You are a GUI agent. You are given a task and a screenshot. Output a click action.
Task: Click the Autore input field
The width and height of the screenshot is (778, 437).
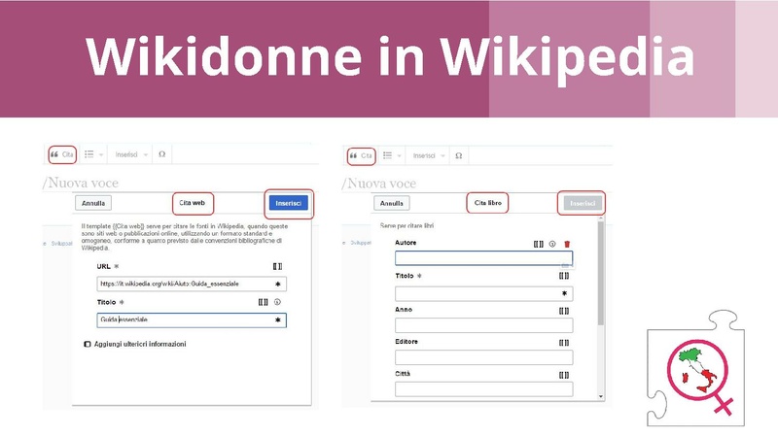pos(483,258)
